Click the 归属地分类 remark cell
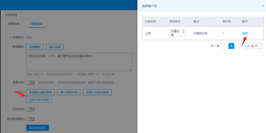 click(200, 33)
